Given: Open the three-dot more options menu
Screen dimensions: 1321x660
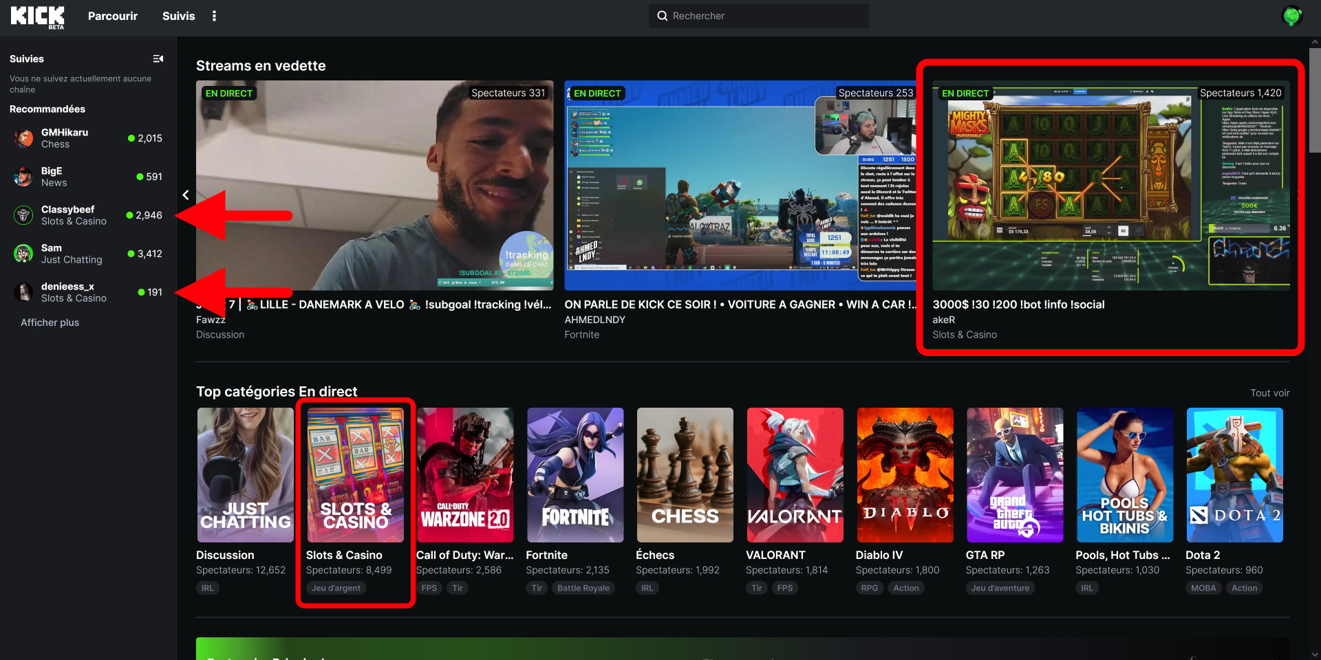Looking at the screenshot, I should pyautogui.click(x=214, y=16).
